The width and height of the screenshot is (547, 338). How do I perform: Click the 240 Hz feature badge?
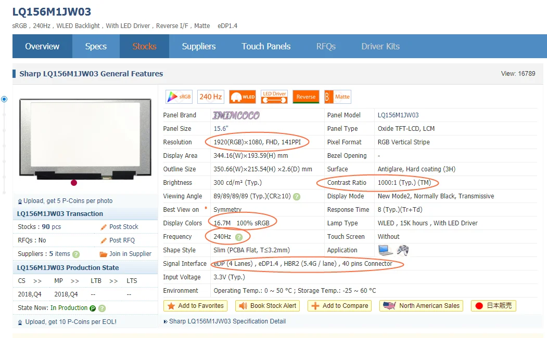tap(210, 97)
